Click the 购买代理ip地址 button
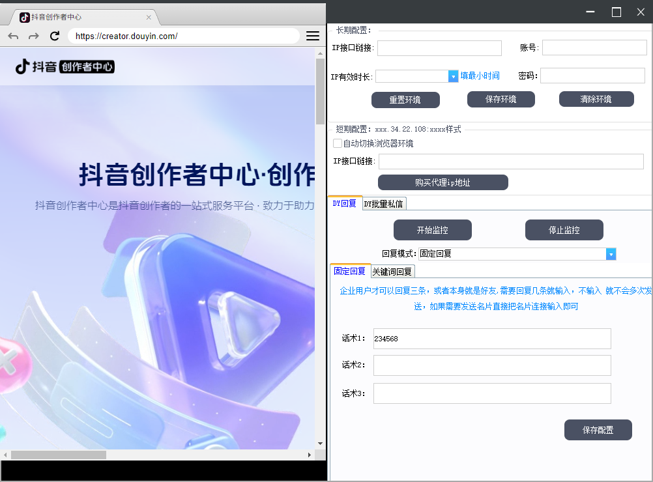 click(x=443, y=182)
